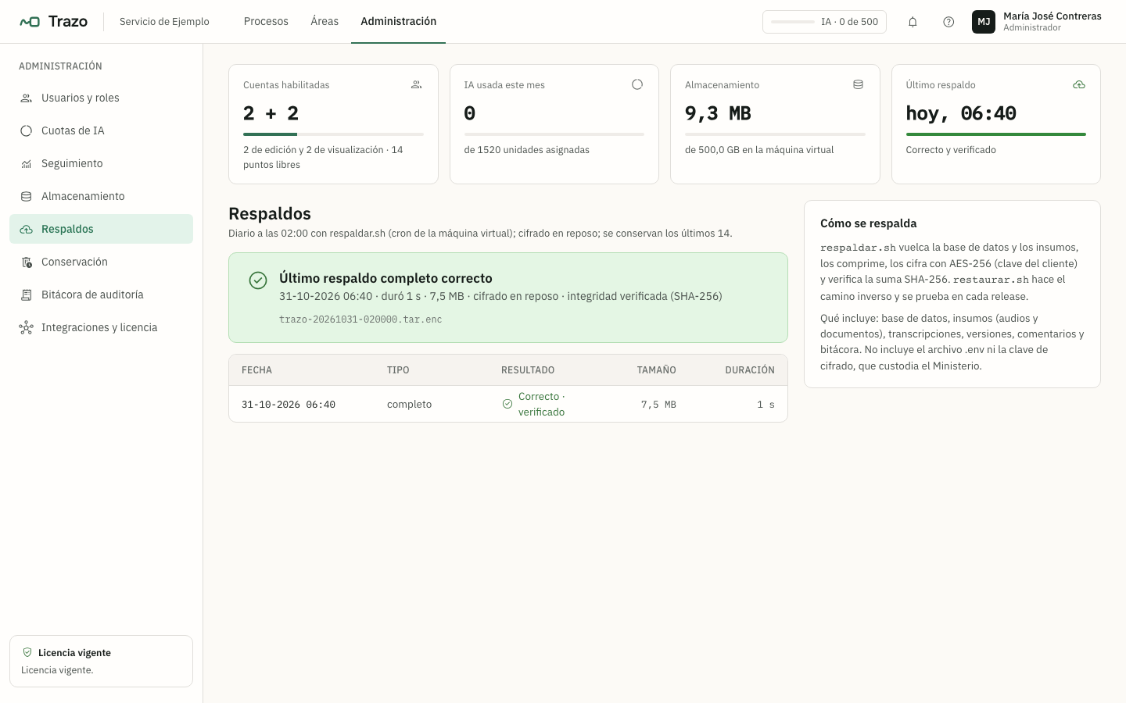
Task: Click the Bitácora de auditoría sidebar icon
Action: pyautogui.click(x=27, y=295)
